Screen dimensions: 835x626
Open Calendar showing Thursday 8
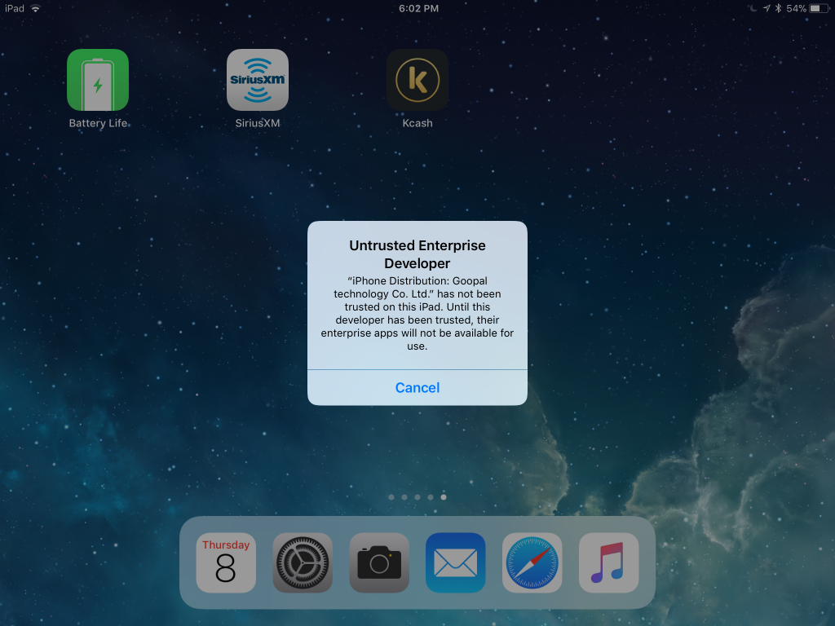point(226,562)
